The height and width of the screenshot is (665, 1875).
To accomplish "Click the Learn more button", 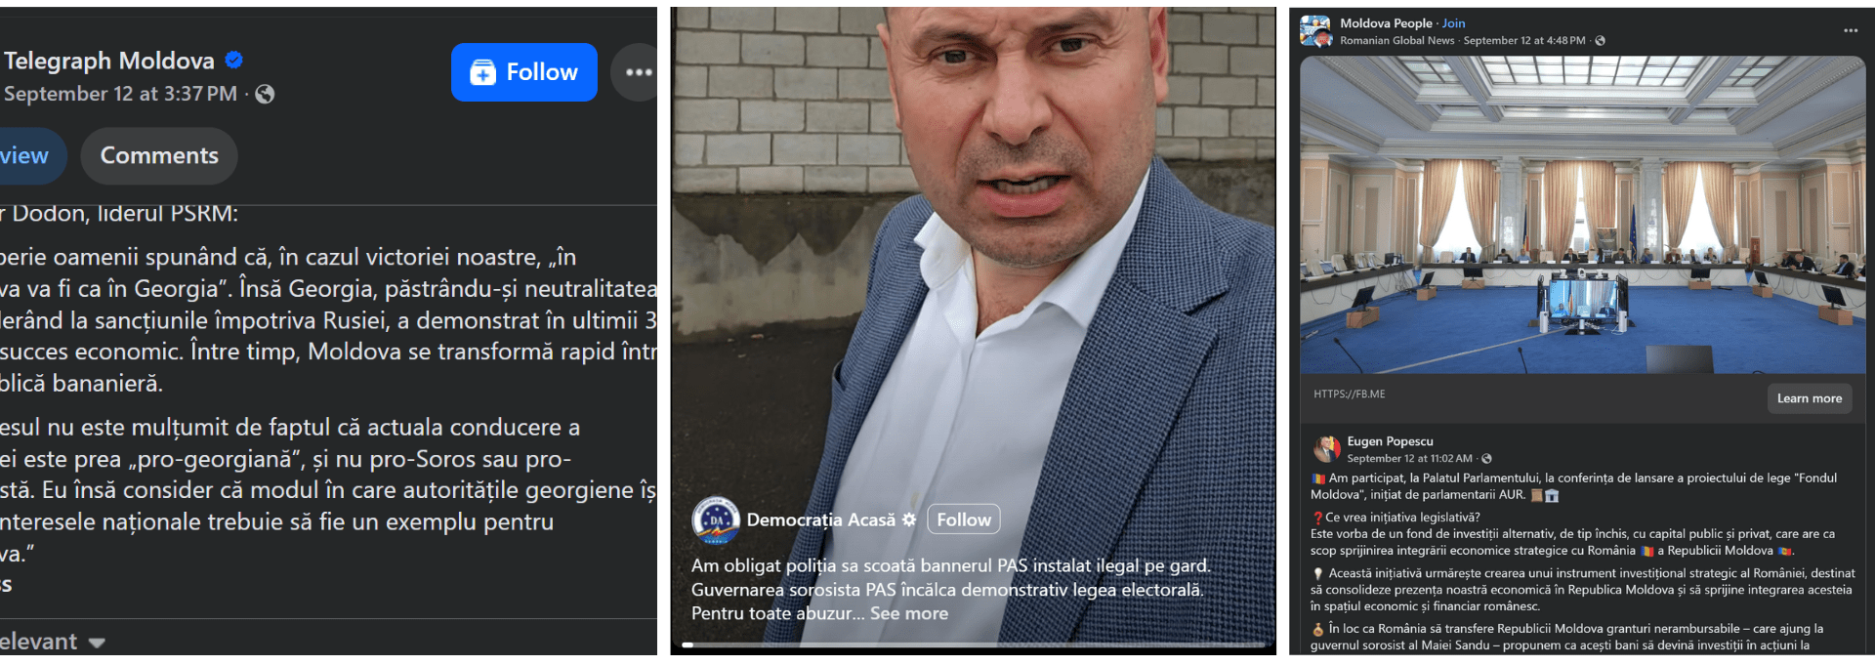I will 1809,398.
